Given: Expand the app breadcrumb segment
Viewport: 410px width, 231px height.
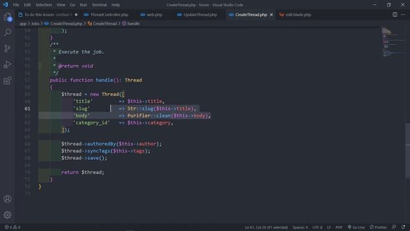Looking at the screenshot, I should tap(23, 24).
